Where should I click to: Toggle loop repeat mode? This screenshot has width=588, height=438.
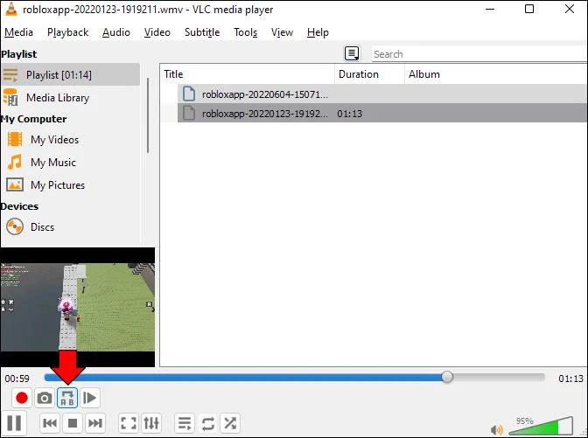pyautogui.click(x=207, y=423)
